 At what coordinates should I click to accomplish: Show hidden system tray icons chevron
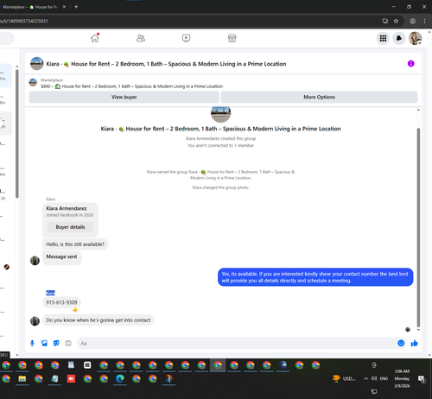(x=365, y=378)
